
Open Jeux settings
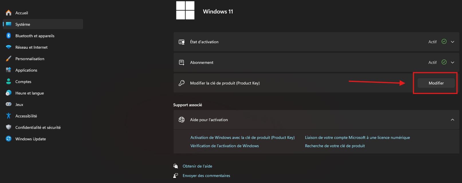43,105
